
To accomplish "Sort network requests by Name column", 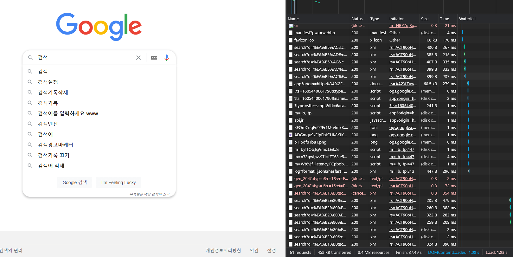I will pos(318,19).
